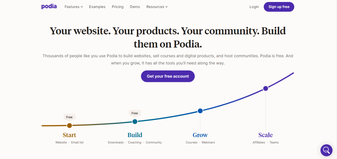Select the Start stage heading
This screenshot has height=159, width=337.
pyautogui.click(x=69, y=135)
